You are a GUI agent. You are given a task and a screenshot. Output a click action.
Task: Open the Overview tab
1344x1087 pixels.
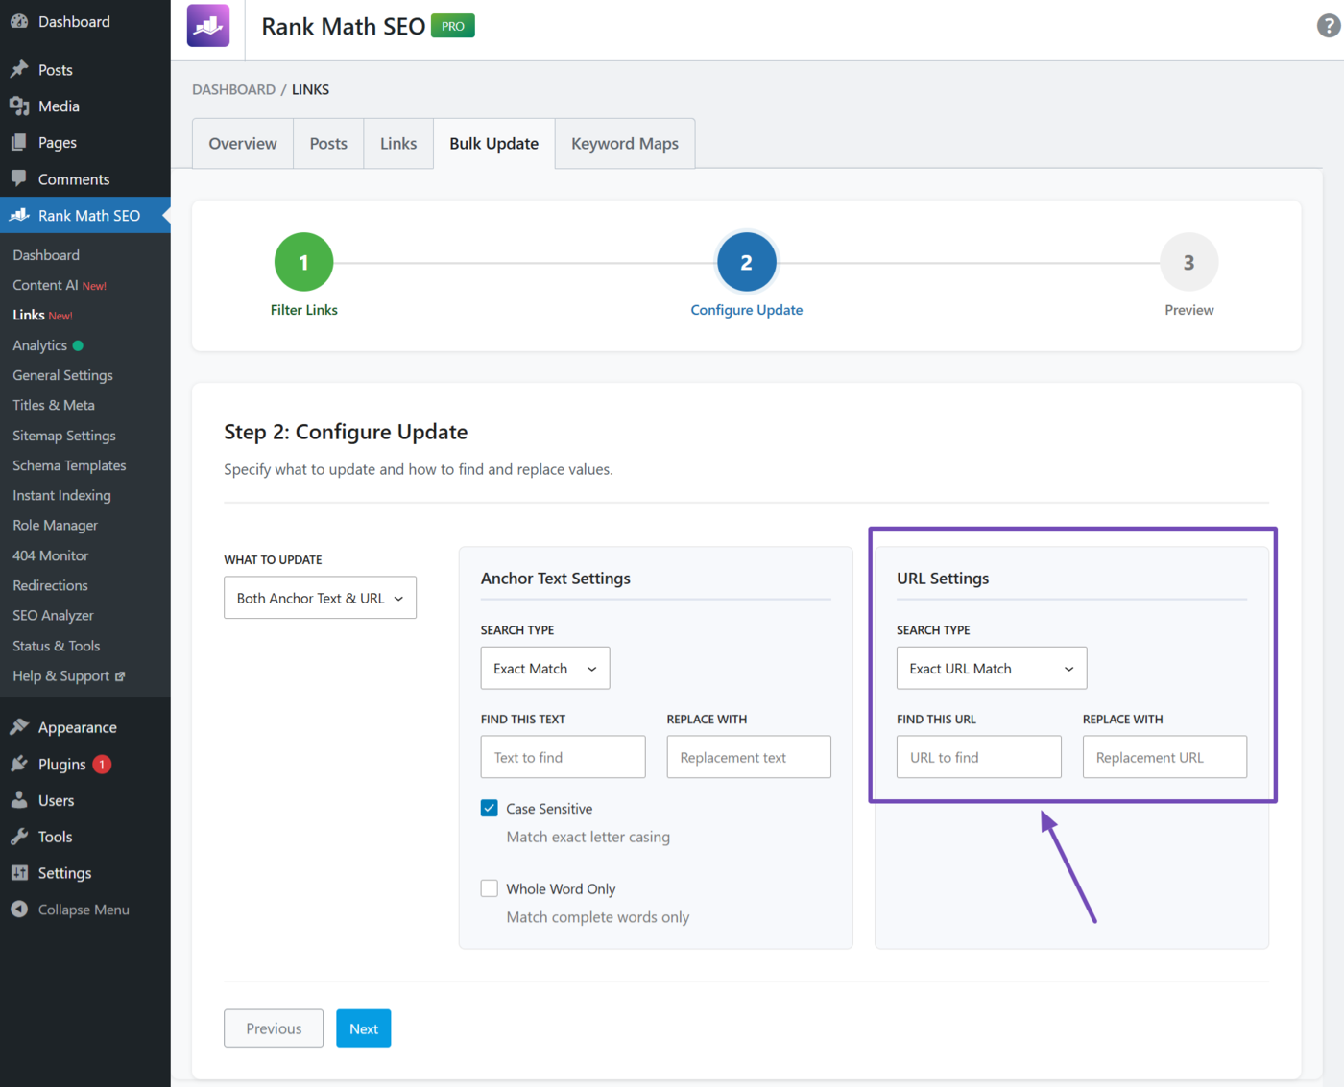click(242, 143)
